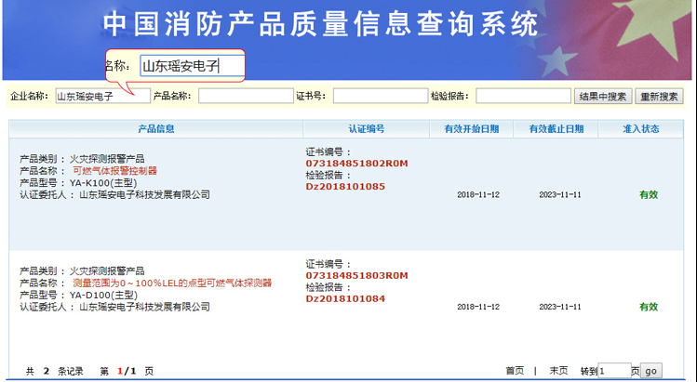Click start date 2018-11-12 in YA-K100 row
This screenshot has height=382, width=697.
tap(478, 194)
